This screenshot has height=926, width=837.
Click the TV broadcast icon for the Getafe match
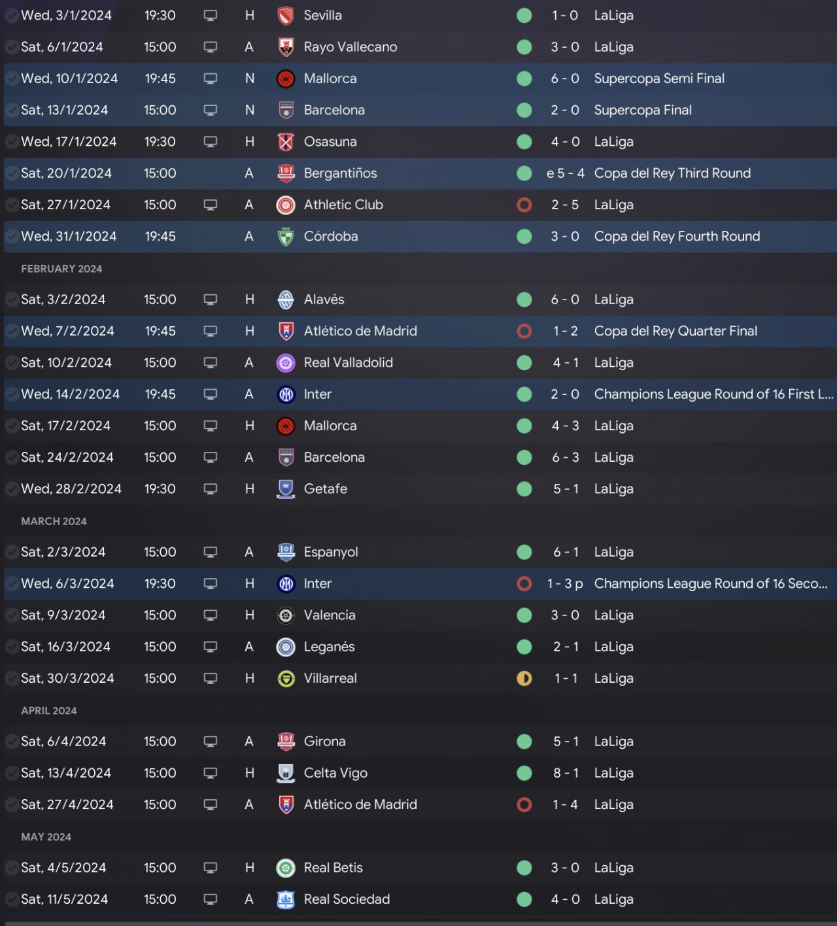(211, 489)
